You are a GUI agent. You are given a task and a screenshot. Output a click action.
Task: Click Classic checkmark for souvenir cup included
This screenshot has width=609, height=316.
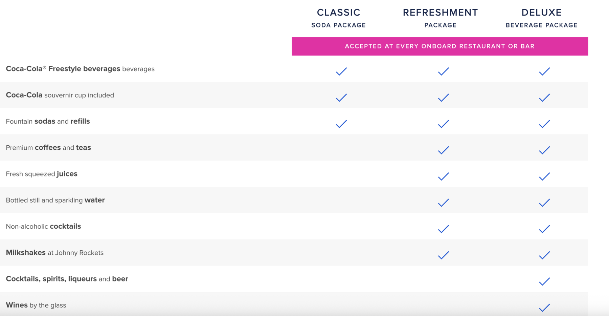coord(341,98)
